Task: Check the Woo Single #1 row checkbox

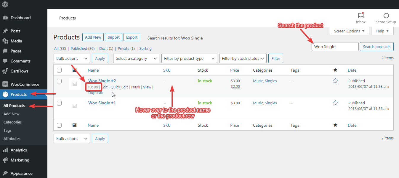Action: point(59,103)
